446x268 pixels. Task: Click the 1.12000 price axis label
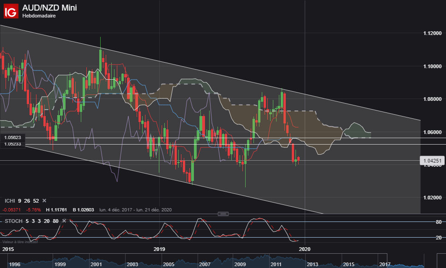point(432,33)
